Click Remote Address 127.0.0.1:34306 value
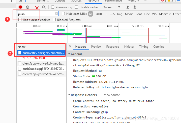Image resolution: width=181 pixels, height=123 pixels. pos(111,82)
